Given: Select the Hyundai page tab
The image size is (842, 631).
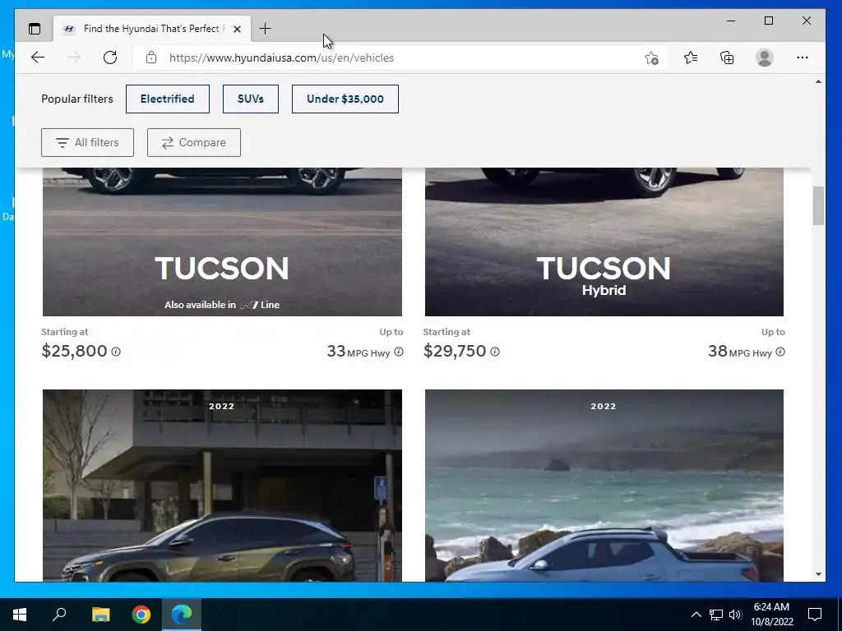Looking at the screenshot, I should coord(152,29).
